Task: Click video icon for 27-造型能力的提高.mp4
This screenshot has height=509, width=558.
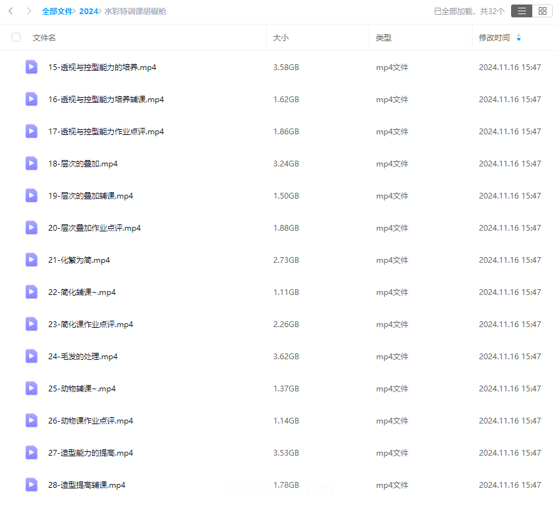Action: pos(32,452)
